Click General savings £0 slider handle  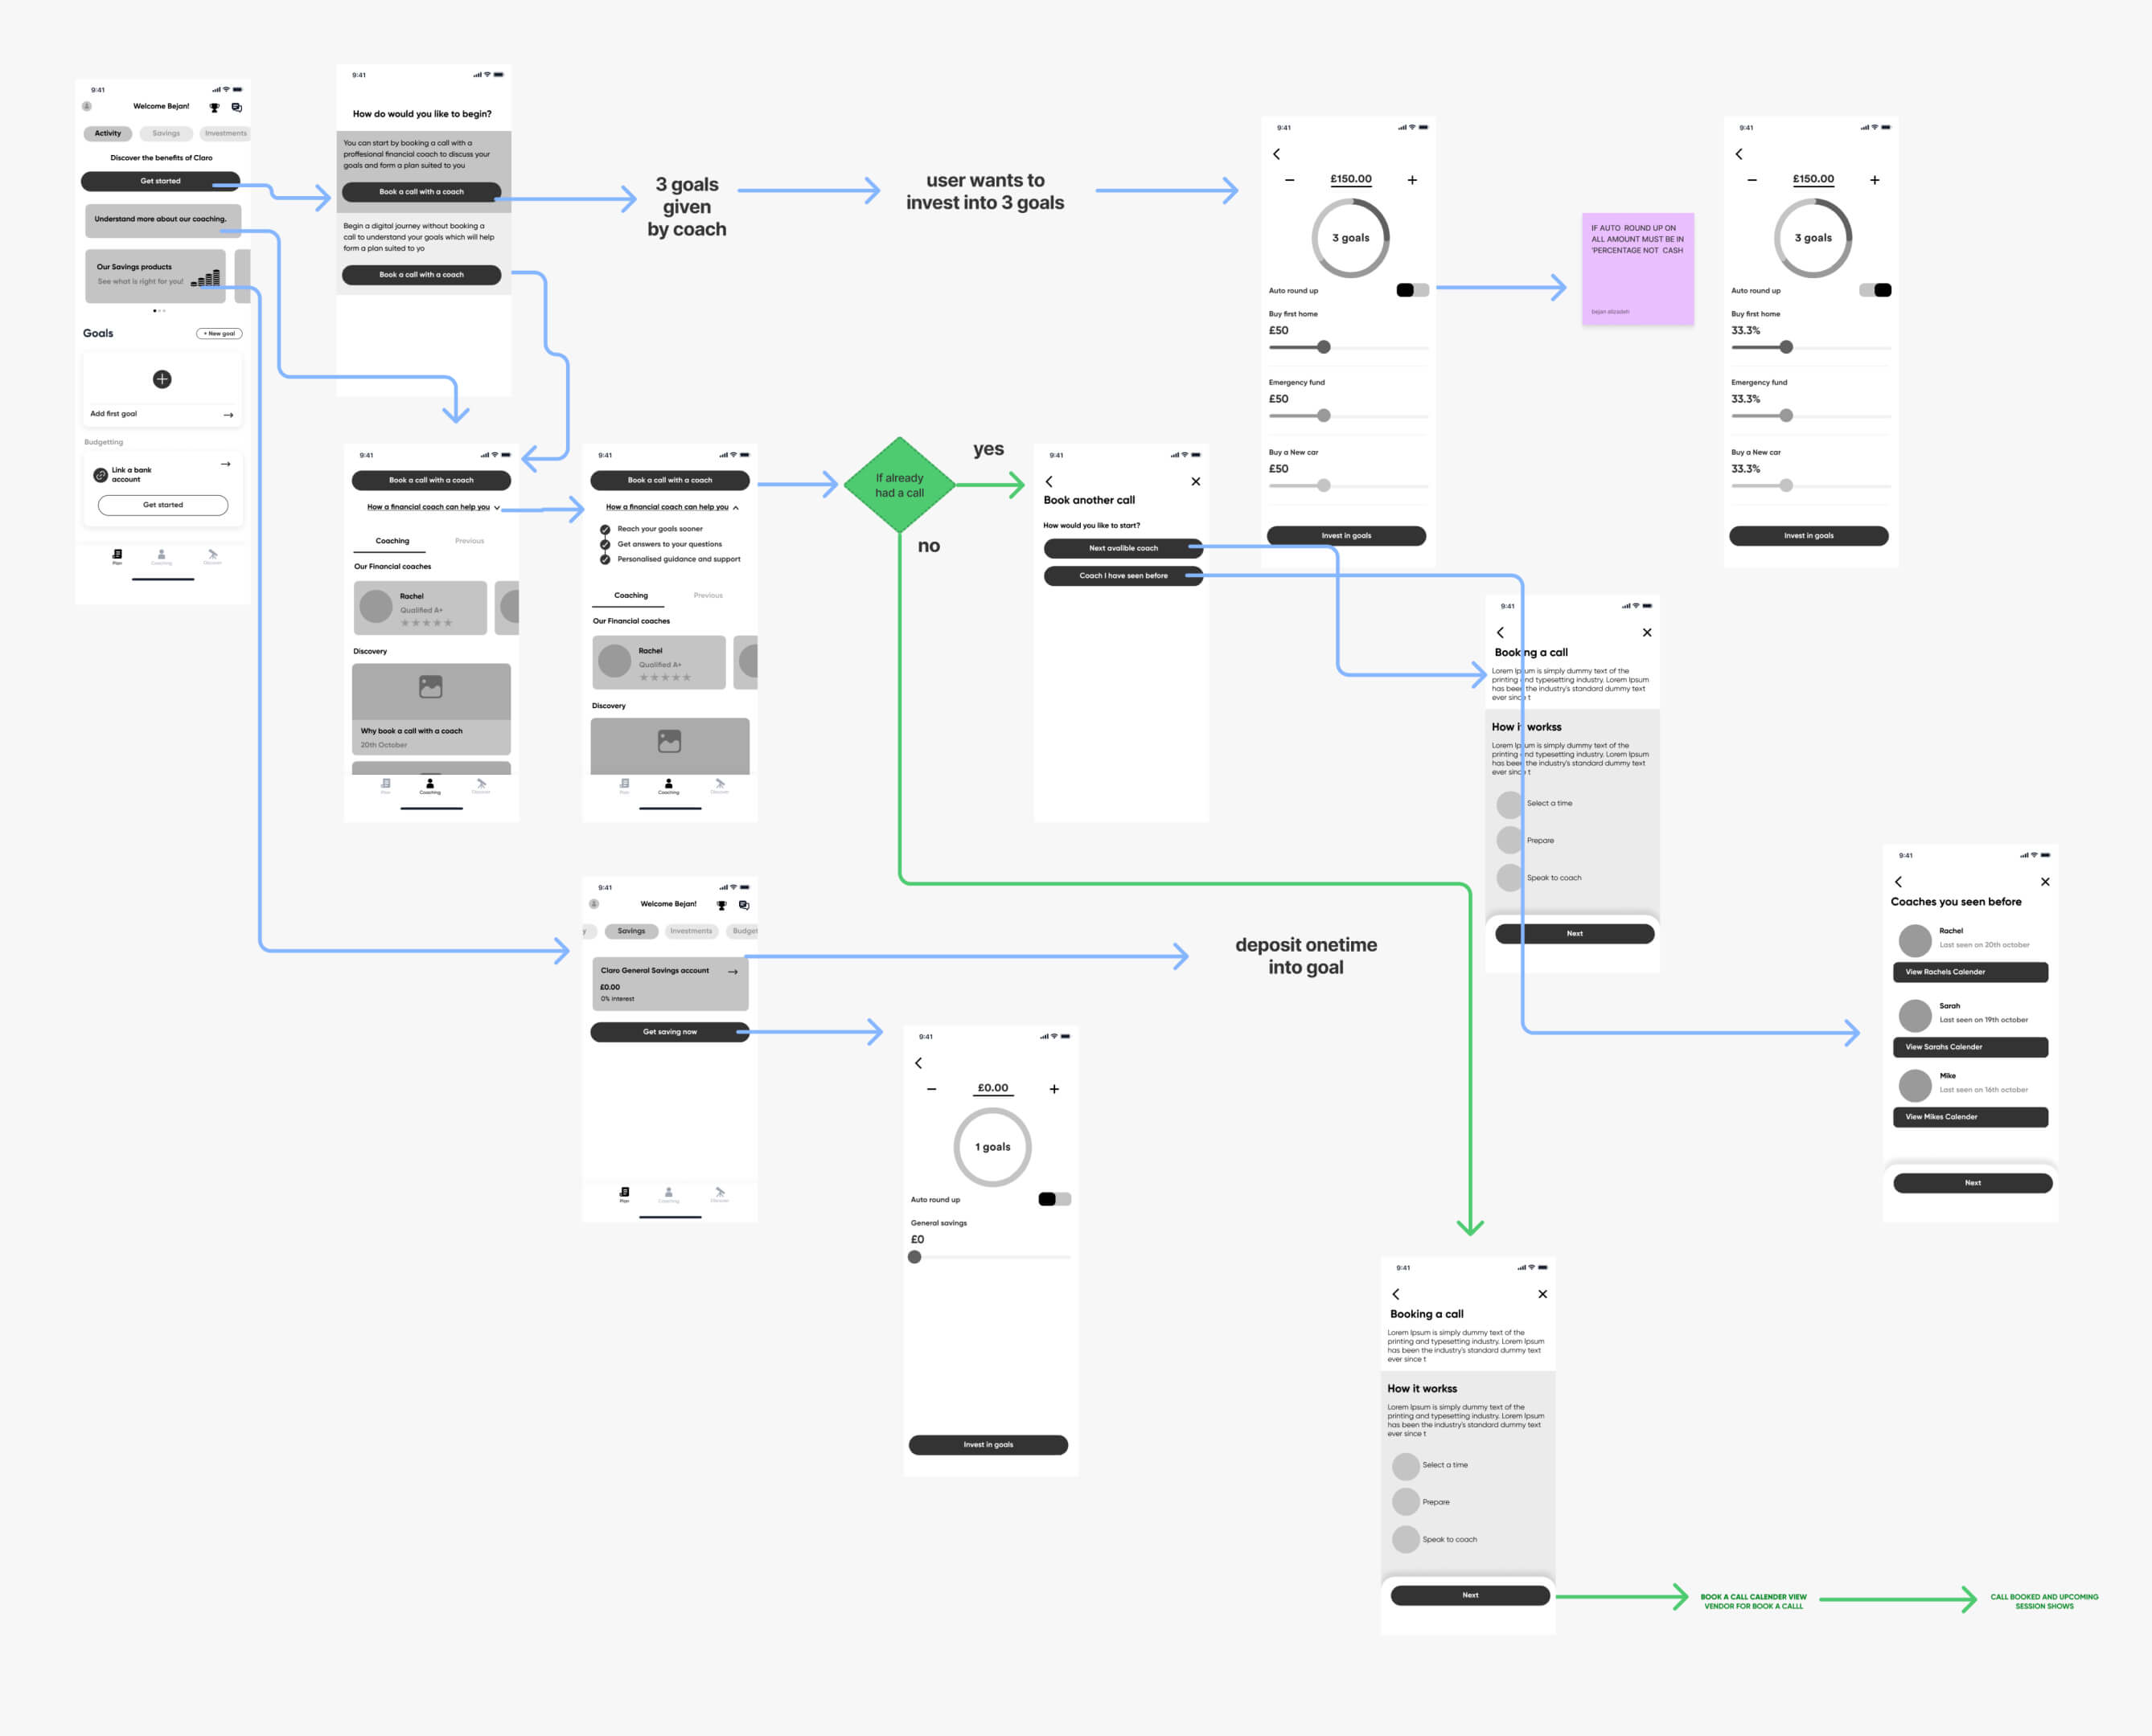914,1257
